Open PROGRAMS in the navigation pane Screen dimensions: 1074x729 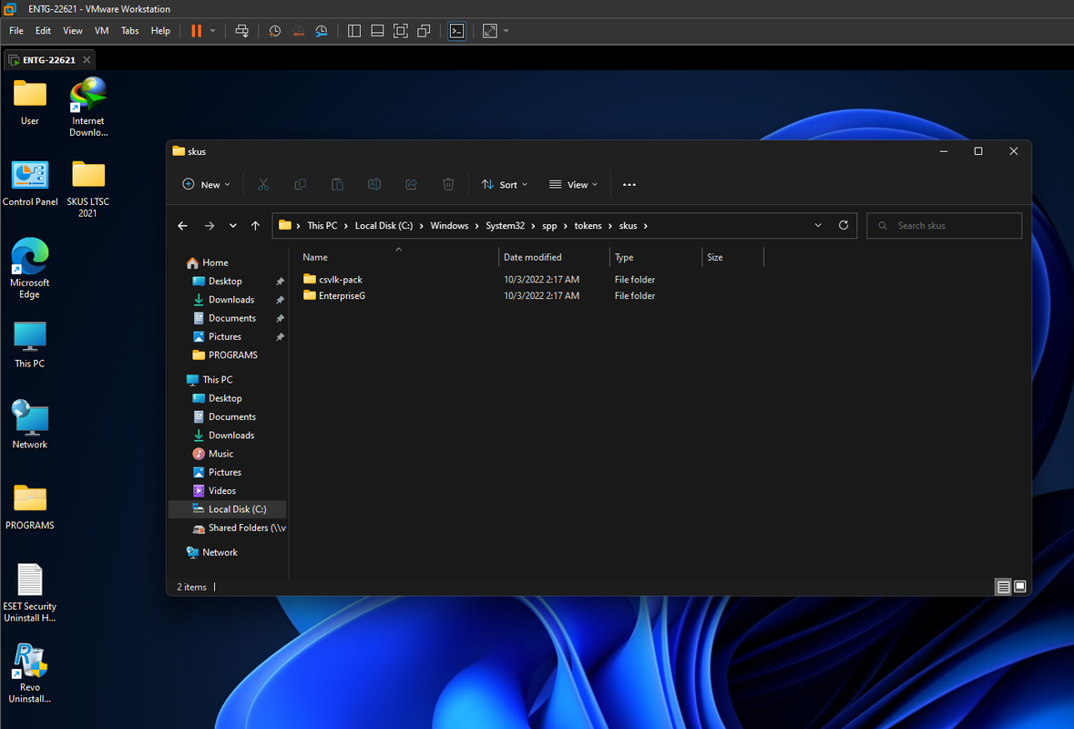click(x=233, y=354)
